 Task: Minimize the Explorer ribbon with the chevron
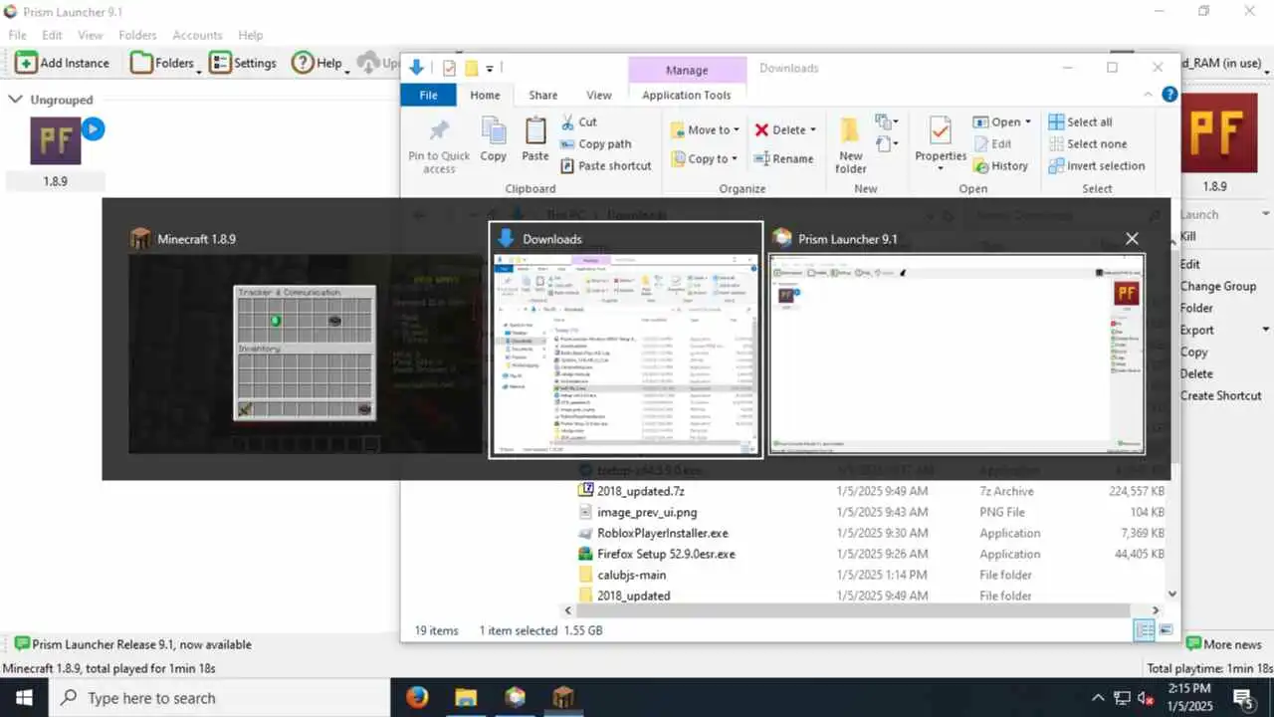[1151, 95]
